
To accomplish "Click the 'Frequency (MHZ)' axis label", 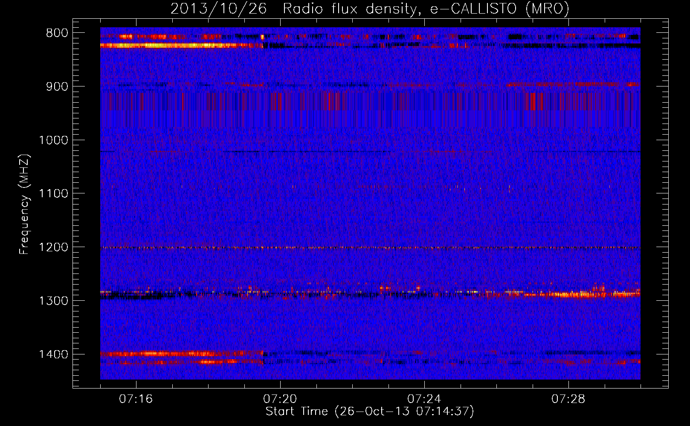I will (x=25, y=205).
